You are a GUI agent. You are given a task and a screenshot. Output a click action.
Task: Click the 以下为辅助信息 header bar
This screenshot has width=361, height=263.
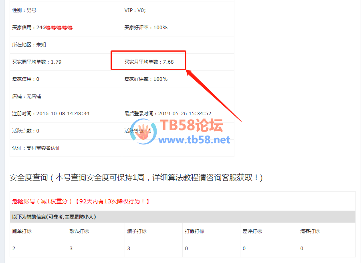tap(183, 217)
